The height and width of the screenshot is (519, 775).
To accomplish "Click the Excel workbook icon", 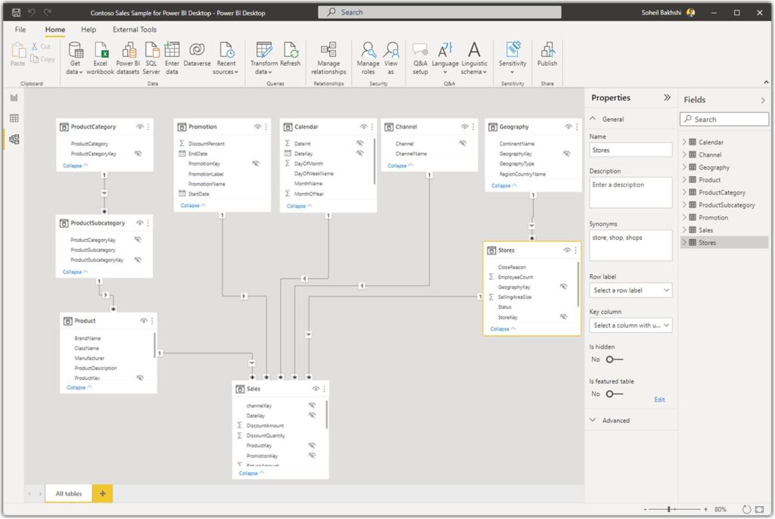I will coord(101,50).
